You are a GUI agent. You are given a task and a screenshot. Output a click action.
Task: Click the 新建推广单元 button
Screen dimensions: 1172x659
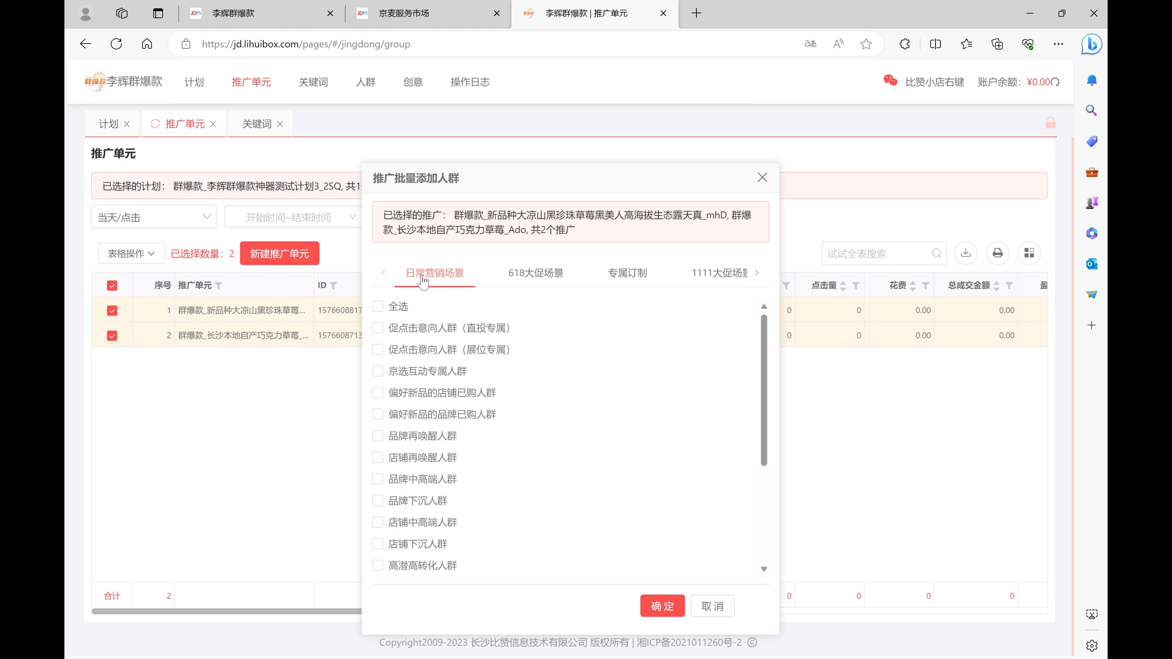[279, 253]
